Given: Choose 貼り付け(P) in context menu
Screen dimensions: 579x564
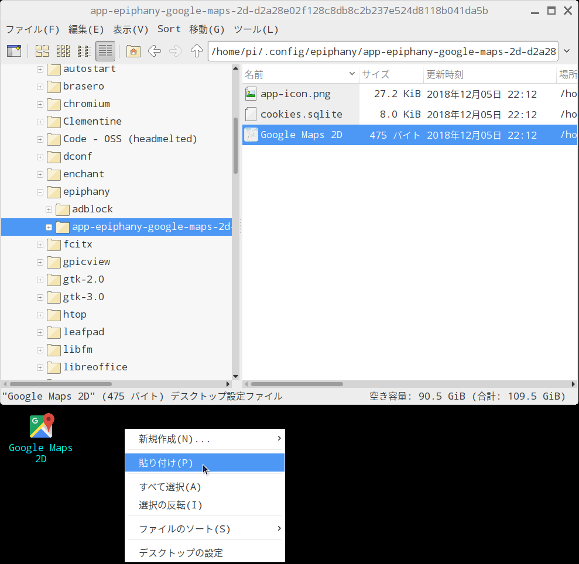Looking at the screenshot, I should click(x=205, y=463).
